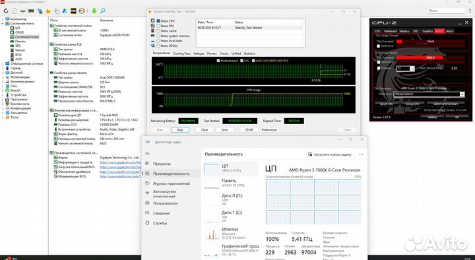Switch to Statistics tab
The image size is (475, 260).
(x=249, y=53)
